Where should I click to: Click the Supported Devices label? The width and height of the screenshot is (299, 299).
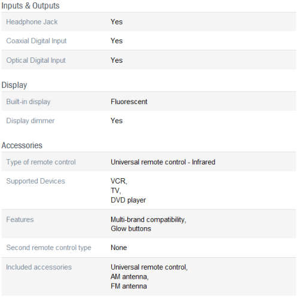[36, 181]
